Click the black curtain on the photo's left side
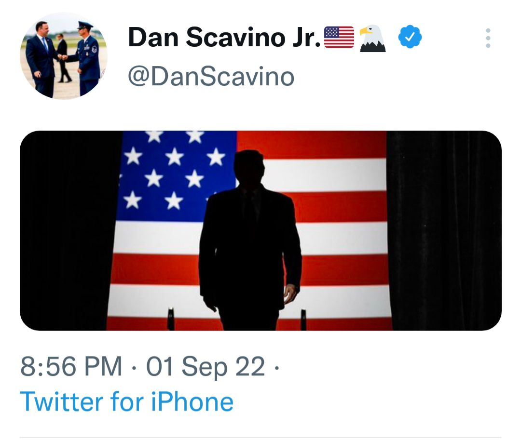Image resolution: width=521 pixels, height=440 pixels. pyautogui.click(x=68, y=230)
